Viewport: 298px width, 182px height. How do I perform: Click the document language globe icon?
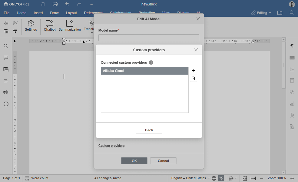point(214,178)
